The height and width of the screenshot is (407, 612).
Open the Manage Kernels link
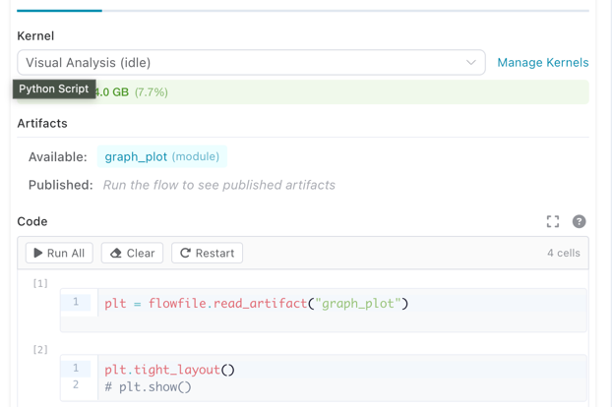[542, 63]
